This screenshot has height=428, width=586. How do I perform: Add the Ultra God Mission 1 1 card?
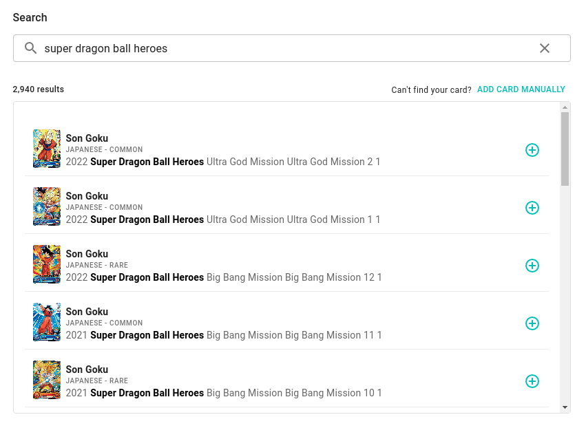point(532,208)
